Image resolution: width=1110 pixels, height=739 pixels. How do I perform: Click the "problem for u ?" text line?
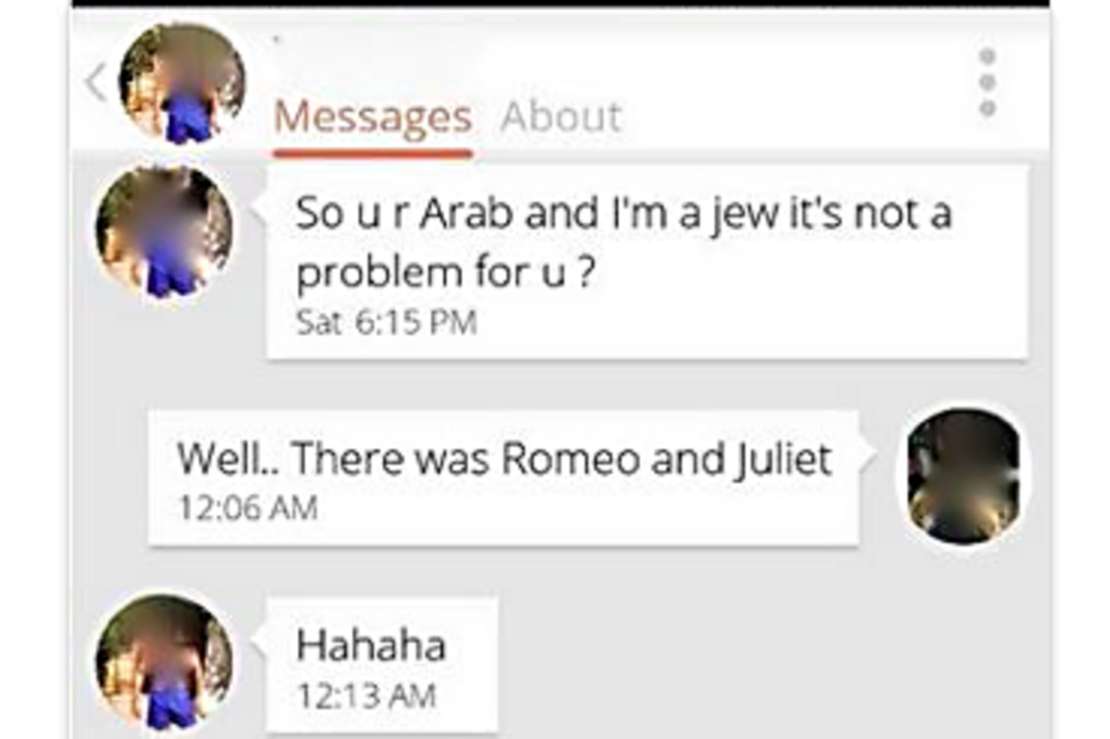[444, 274]
